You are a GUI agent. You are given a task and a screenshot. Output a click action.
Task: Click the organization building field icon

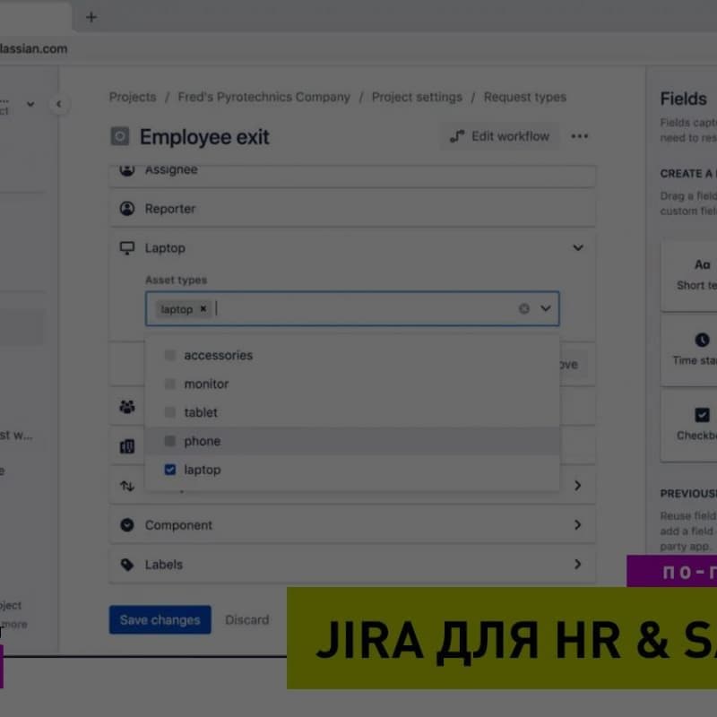[x=127, y=445]
